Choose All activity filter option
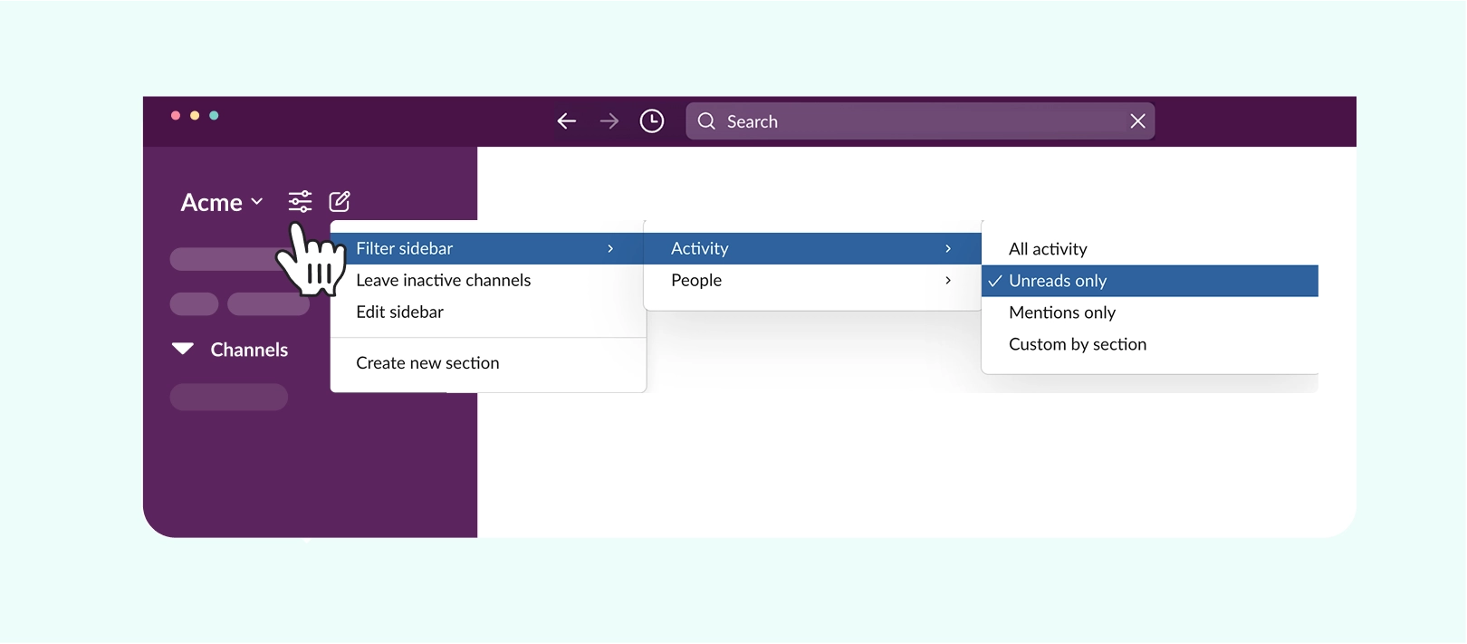1467x644 pixels. click(1048, 249)
